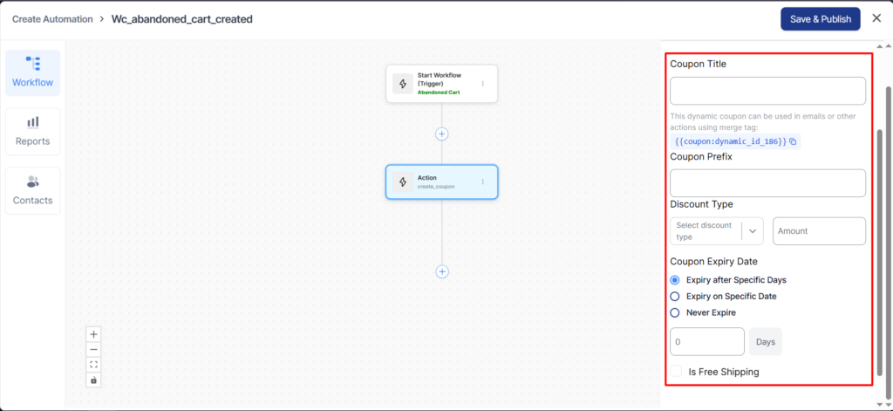Select Expiry on Specific Date option
Image resolution: width=893 pixels, height=411 pixels.
pyautogui.click(x=675, y=296)
